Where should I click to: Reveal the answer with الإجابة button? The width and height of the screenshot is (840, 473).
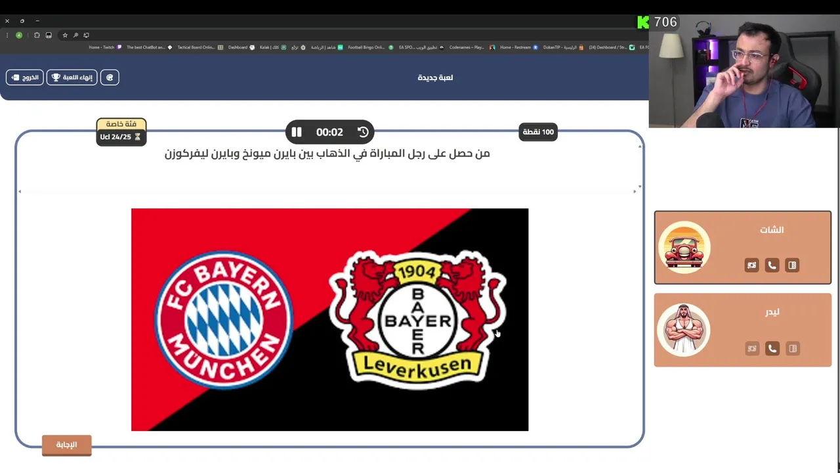(66, 445)
